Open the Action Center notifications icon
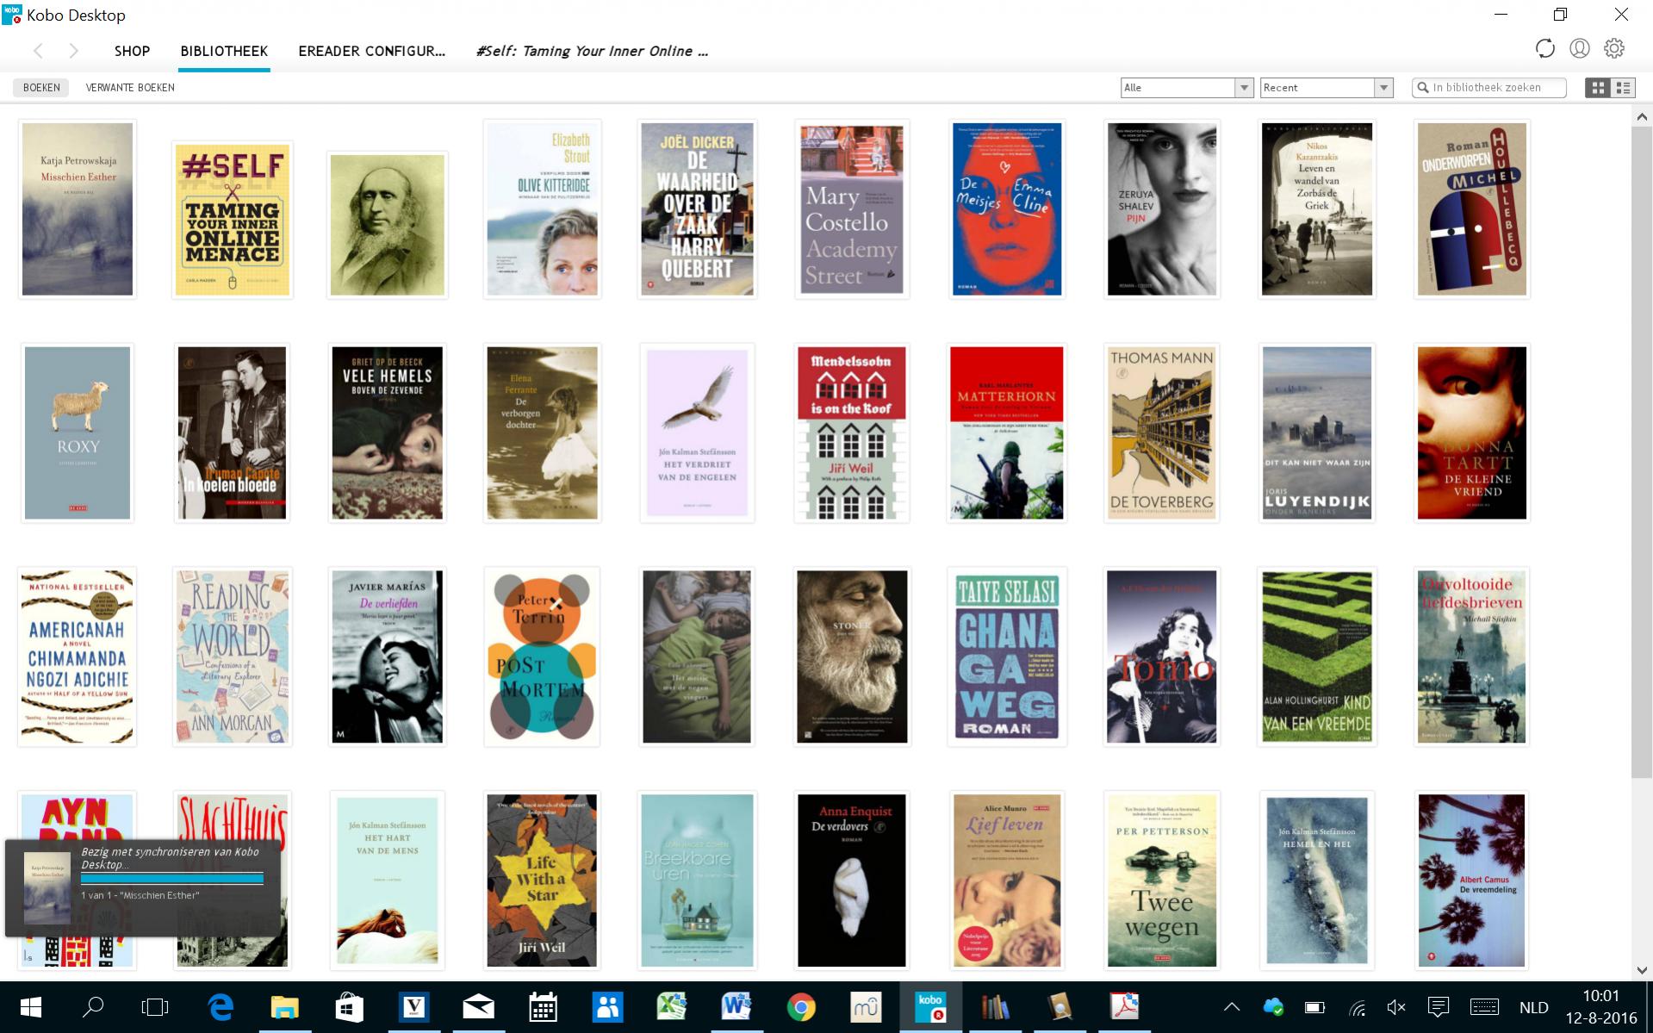 coord(1438,1007)
